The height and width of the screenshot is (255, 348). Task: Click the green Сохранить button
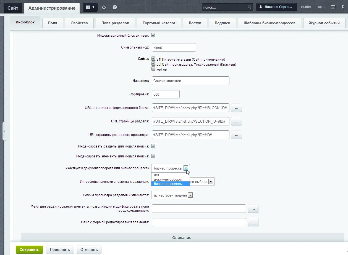pos(29,250)
